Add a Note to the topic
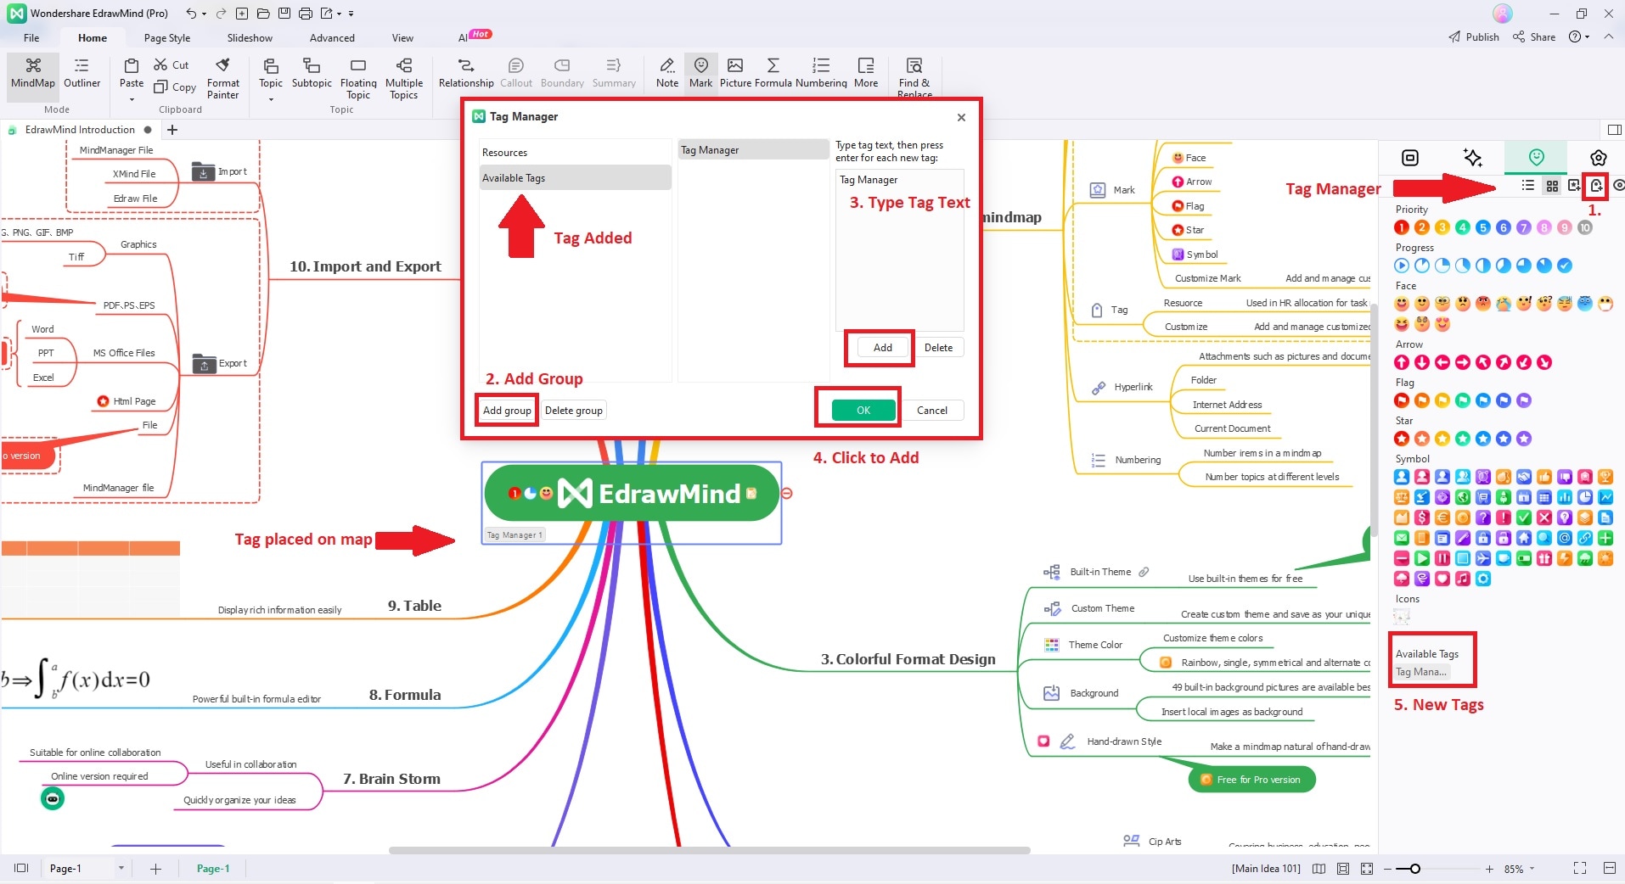1625x884 pixels. click(667, 74)
